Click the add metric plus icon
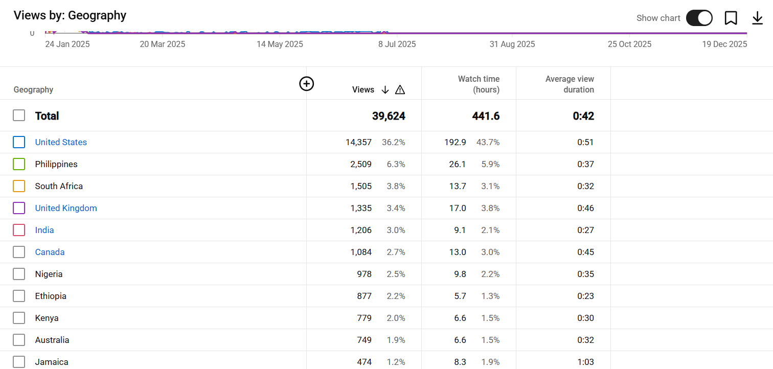The width and height of the screenshot is (773, 369). pos(306,84)
